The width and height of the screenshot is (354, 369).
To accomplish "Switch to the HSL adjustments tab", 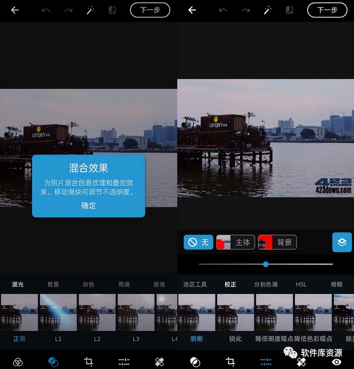I will 301,284.
